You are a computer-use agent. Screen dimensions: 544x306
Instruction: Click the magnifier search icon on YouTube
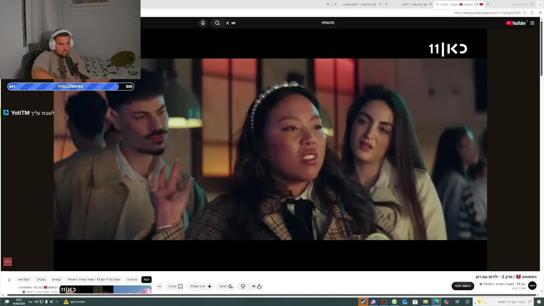pyautogui.click(x=217, y=23)
